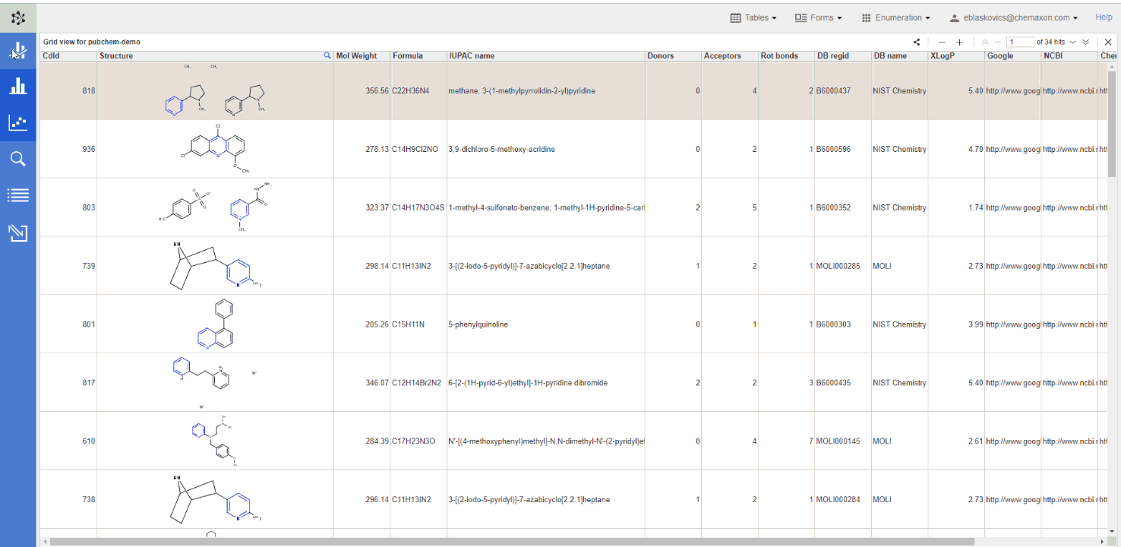Open the scatter plot view in the sidebar
The height and width of the screenshot is (547, 1121).
pos(18,122)
